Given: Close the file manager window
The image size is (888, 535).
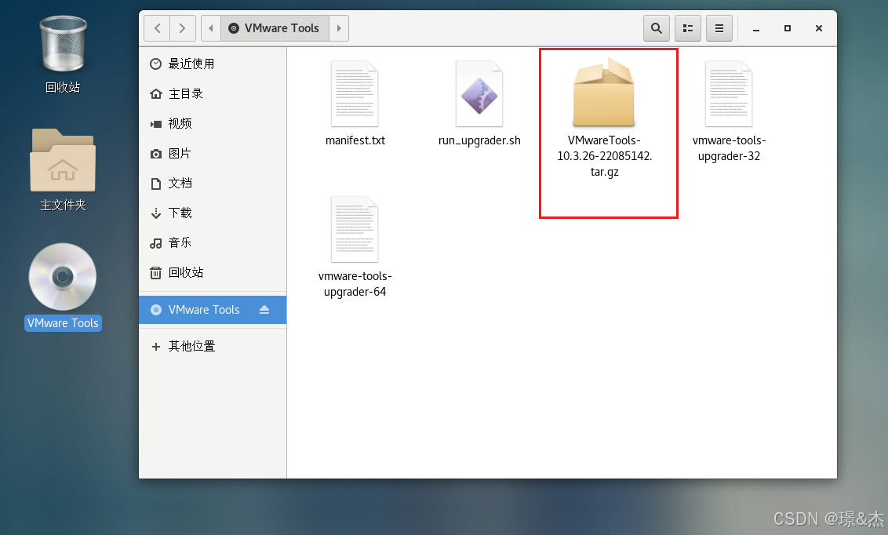Looking at the screenshot, I should point(819,28).
